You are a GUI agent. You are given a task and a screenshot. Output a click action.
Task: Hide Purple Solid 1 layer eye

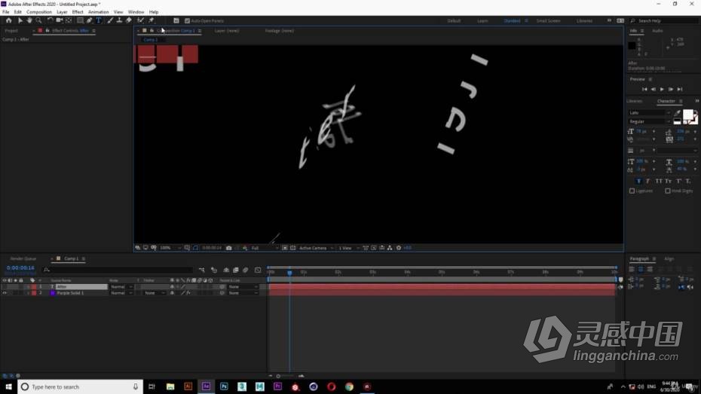(5, 293)
